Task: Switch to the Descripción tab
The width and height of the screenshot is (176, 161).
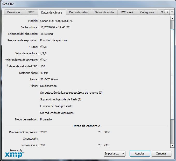Action: [14, 12]
